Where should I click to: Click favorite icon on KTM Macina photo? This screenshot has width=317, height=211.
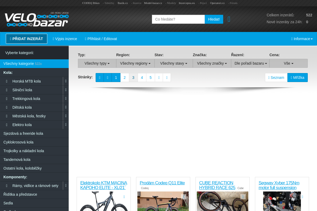click(124, 197)
